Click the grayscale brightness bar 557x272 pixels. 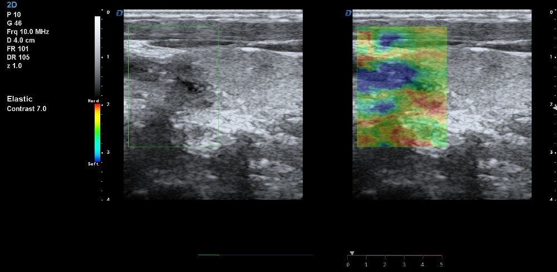pyautogui.click(x=97, y=56)
